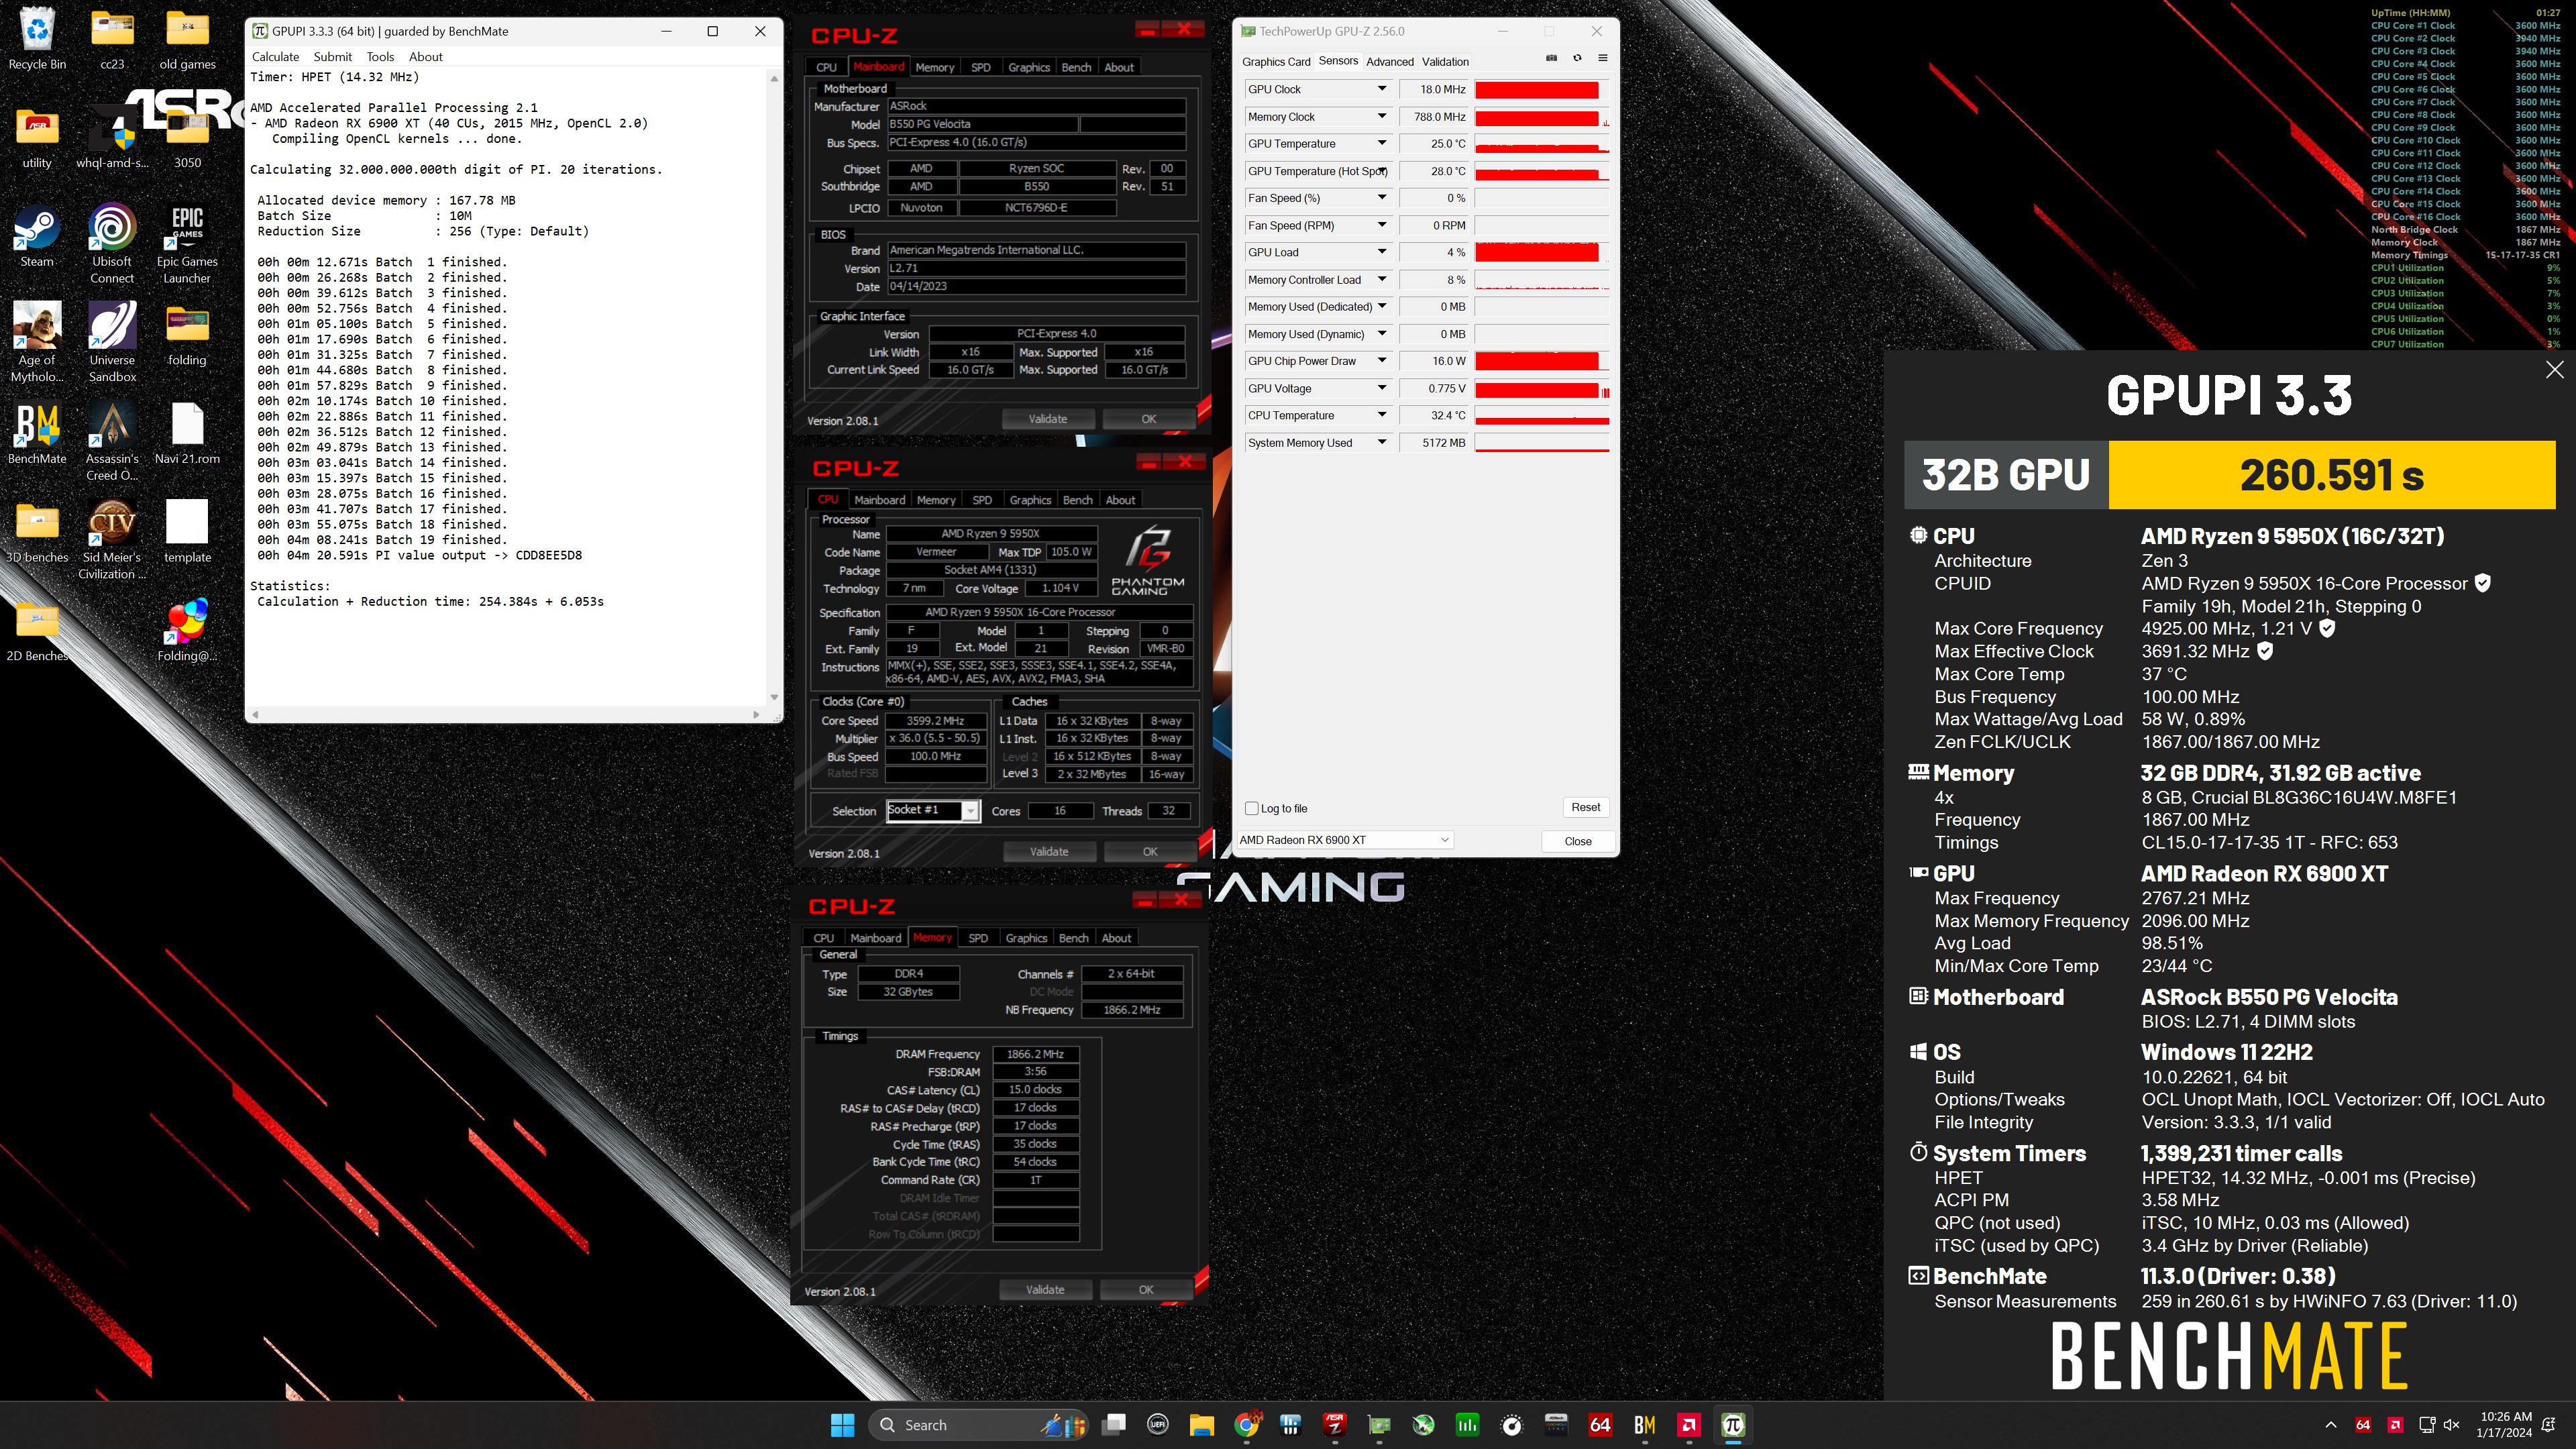Click GPUPI vertical scrollbar down arrow
The image size is (2576, 1449).
click(773, 697)
